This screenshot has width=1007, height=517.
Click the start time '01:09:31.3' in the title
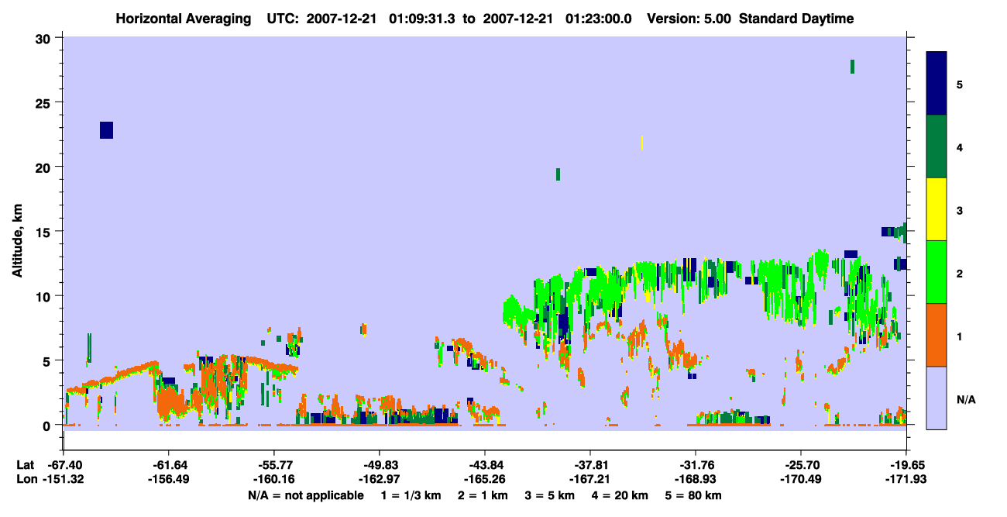(424, 19)
